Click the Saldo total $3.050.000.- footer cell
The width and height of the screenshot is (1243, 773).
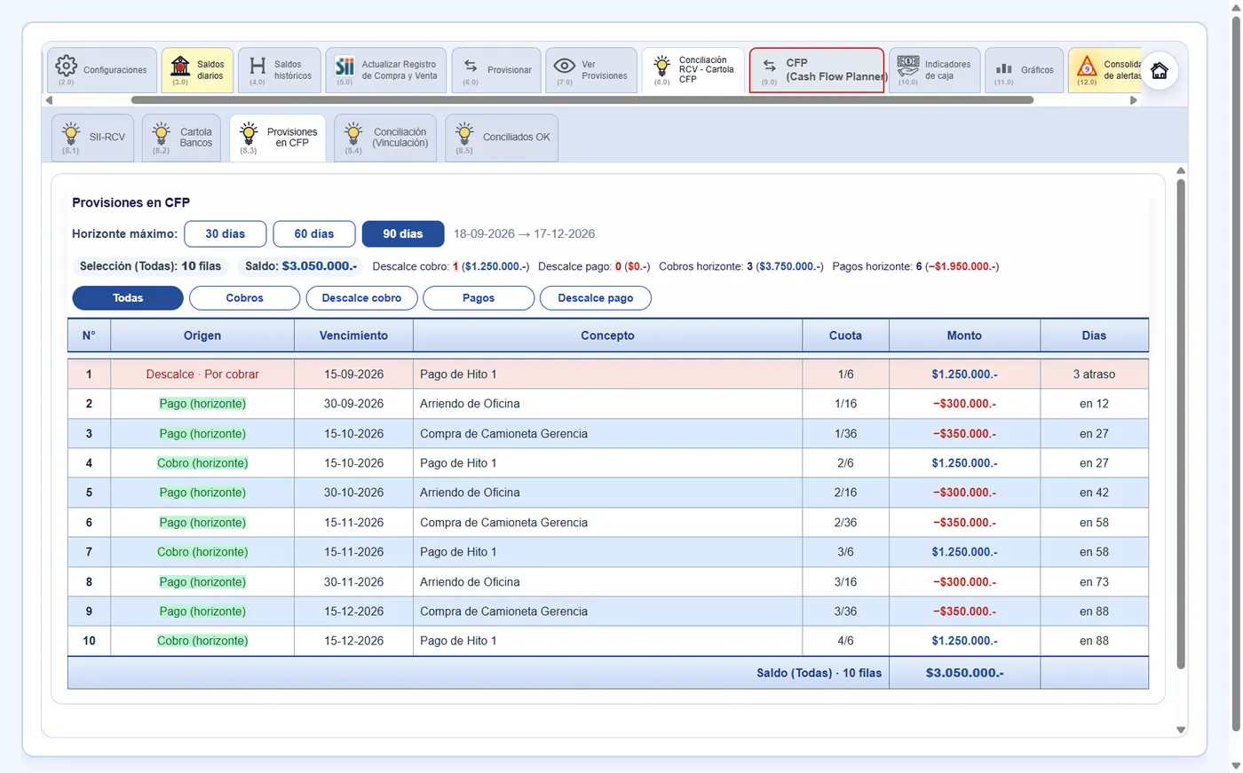click(964, 673)
